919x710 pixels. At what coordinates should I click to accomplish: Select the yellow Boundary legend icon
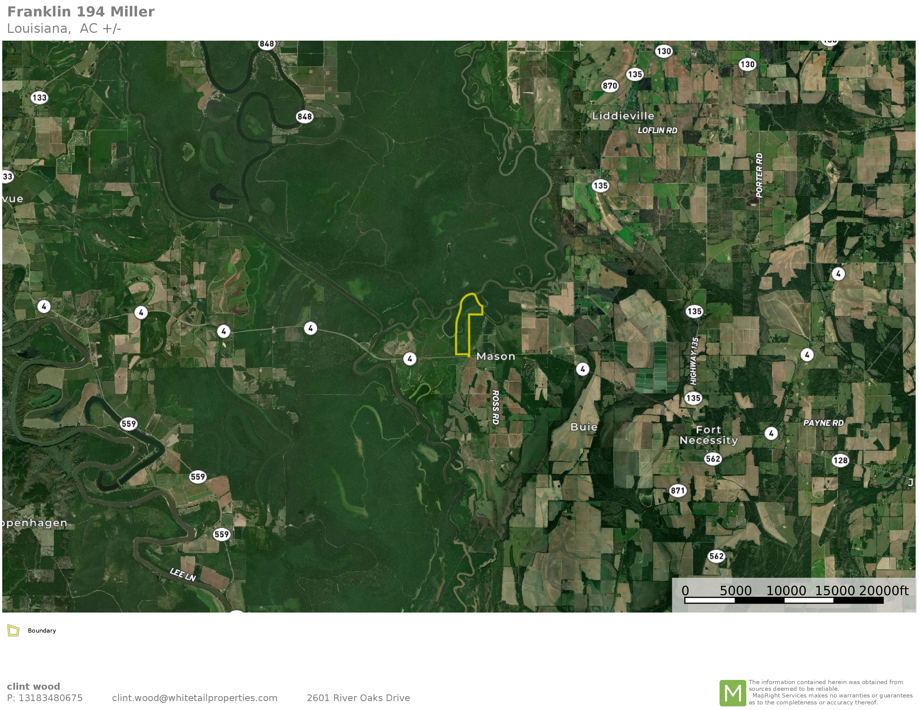point(13,630)
